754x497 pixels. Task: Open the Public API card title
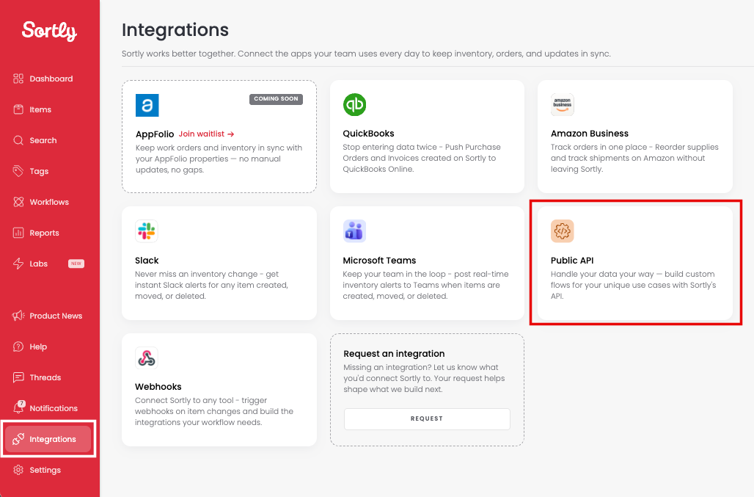click(x=572, y=261)
